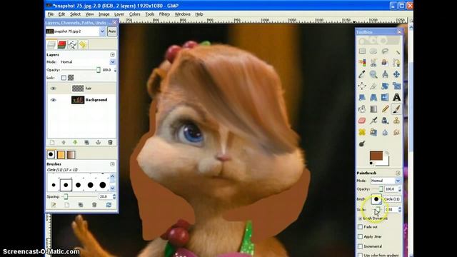The height and width of the screenshot is (257, 457).
Task: Enable the Apply Jitter checkbox
Action: pyautogui.click(x=360, y=236)
